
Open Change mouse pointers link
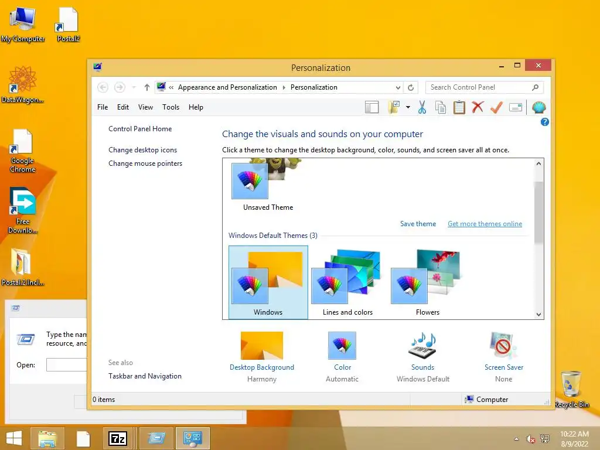[145, 163]
